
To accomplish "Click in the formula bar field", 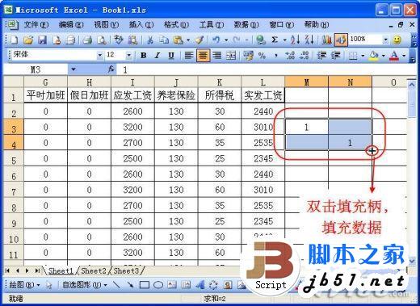I will (x=267, y=70).
